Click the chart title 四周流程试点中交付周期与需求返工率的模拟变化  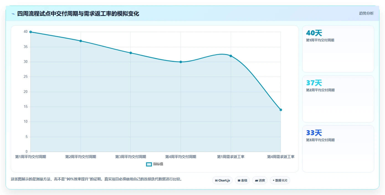click(78, 14)
